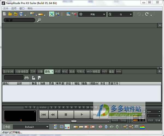This screenshot has width=164, height=136.
Task: Save project with the floppy disk icon
Action: 21,14
